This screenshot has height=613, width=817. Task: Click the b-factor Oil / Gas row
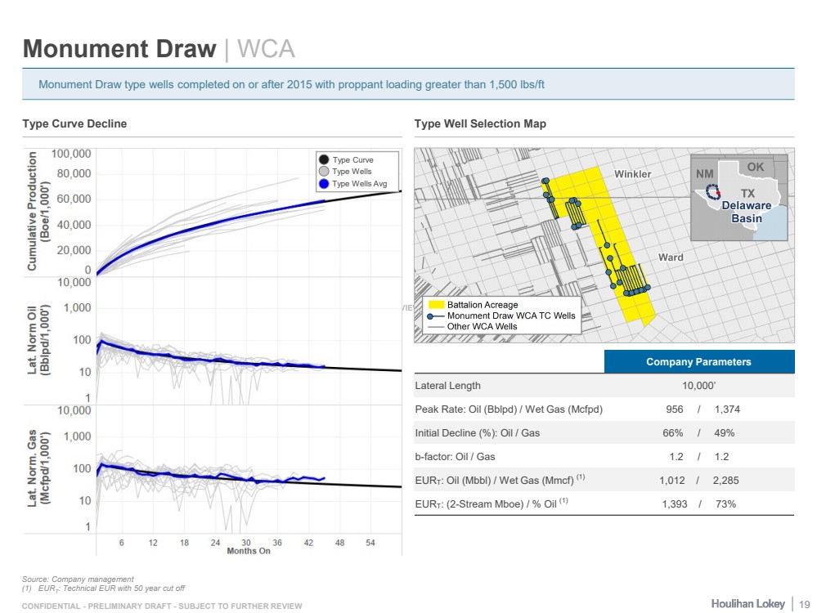pyautogui.click(x=602, y=456)
